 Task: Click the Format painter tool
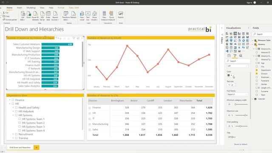tap(10, 20)
